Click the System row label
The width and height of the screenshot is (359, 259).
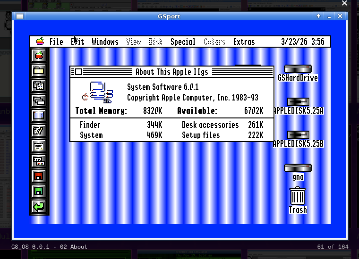click(91, 135)
